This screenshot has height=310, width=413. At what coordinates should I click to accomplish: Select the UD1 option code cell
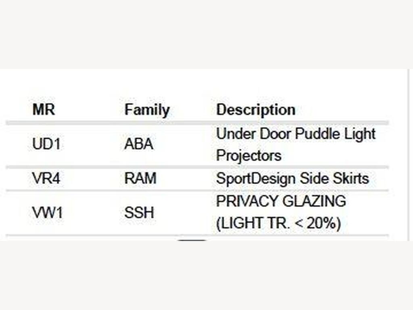coord(46,144)
